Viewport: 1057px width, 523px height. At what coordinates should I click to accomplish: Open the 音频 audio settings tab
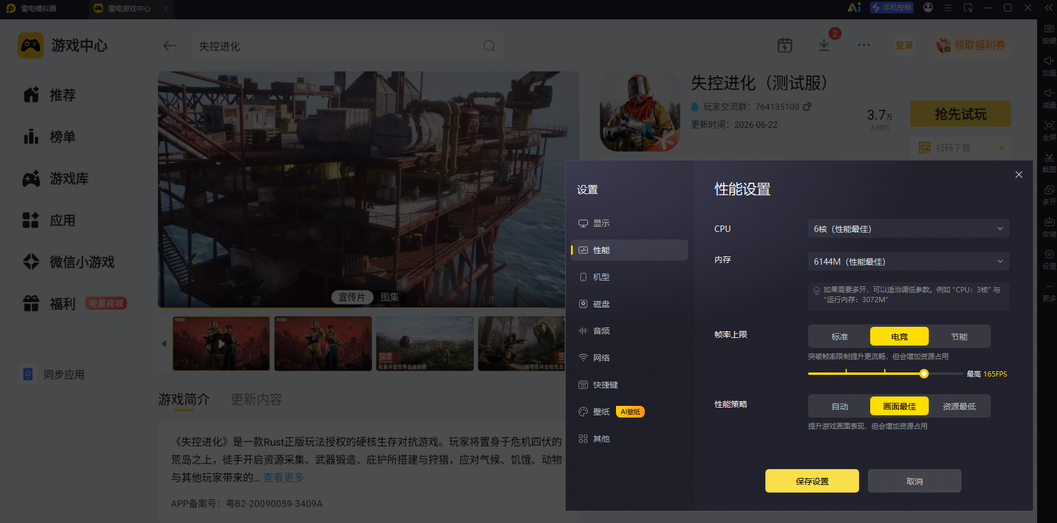pos(629,331)
